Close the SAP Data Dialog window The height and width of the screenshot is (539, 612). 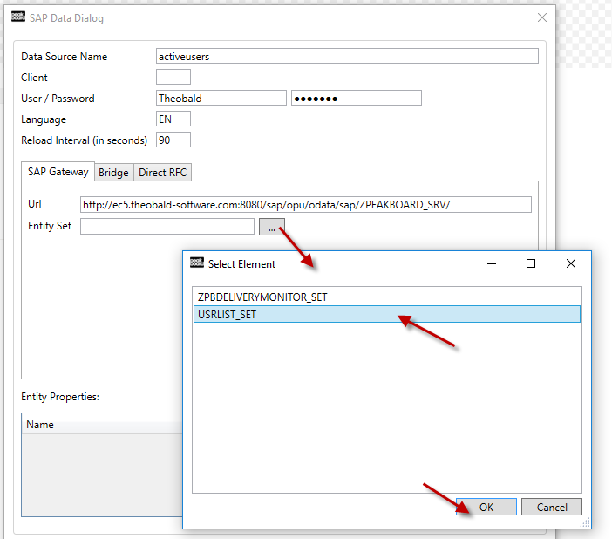(541, 17)
